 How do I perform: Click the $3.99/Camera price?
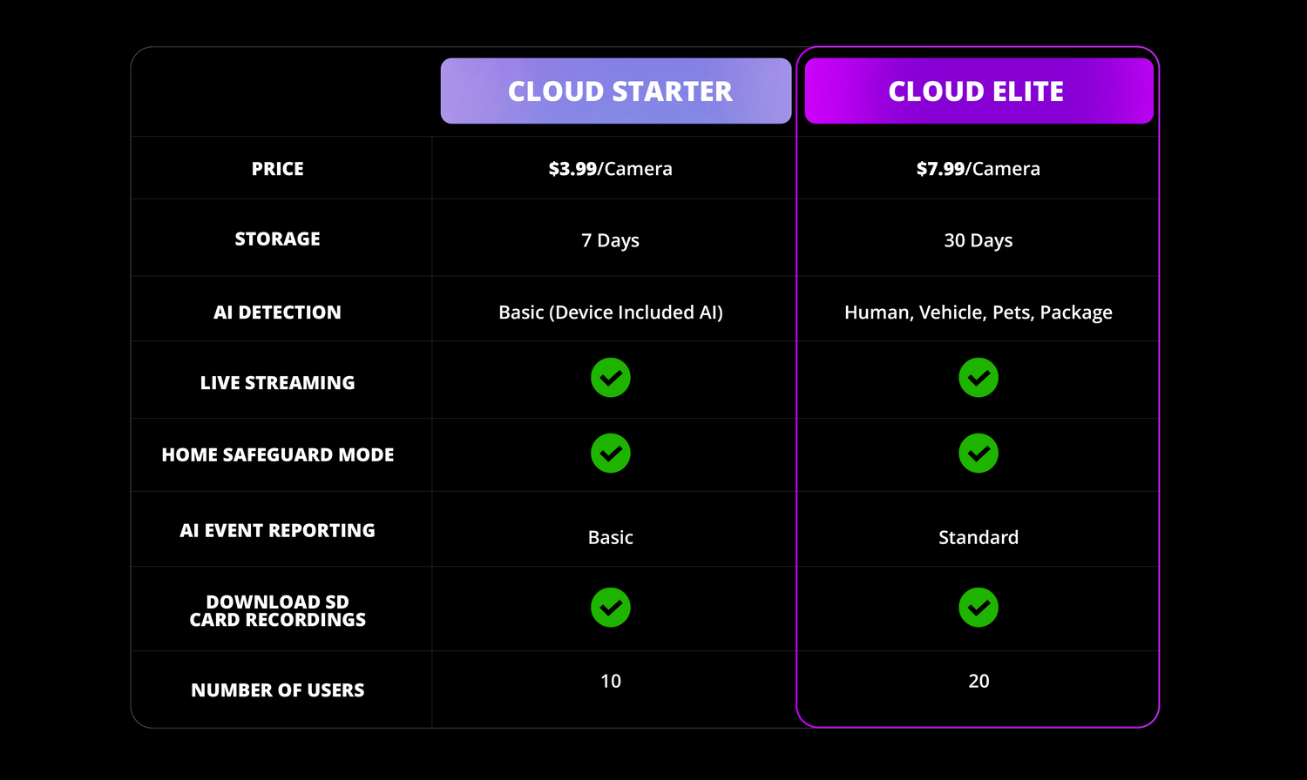pos(610,169)
